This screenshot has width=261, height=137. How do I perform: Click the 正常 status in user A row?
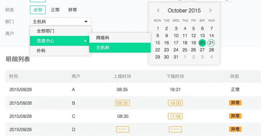point(235,89)
